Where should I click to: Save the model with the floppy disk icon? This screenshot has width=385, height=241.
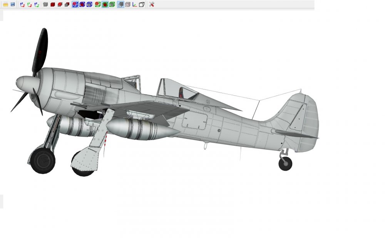pyautogui.click(x=13, y=4)
